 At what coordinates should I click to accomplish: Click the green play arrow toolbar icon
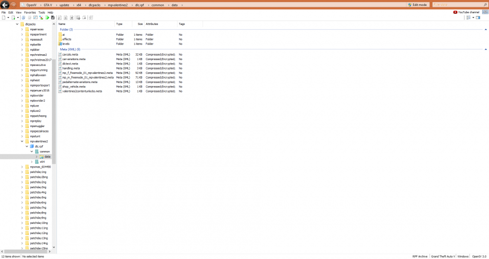pos(47,18)
